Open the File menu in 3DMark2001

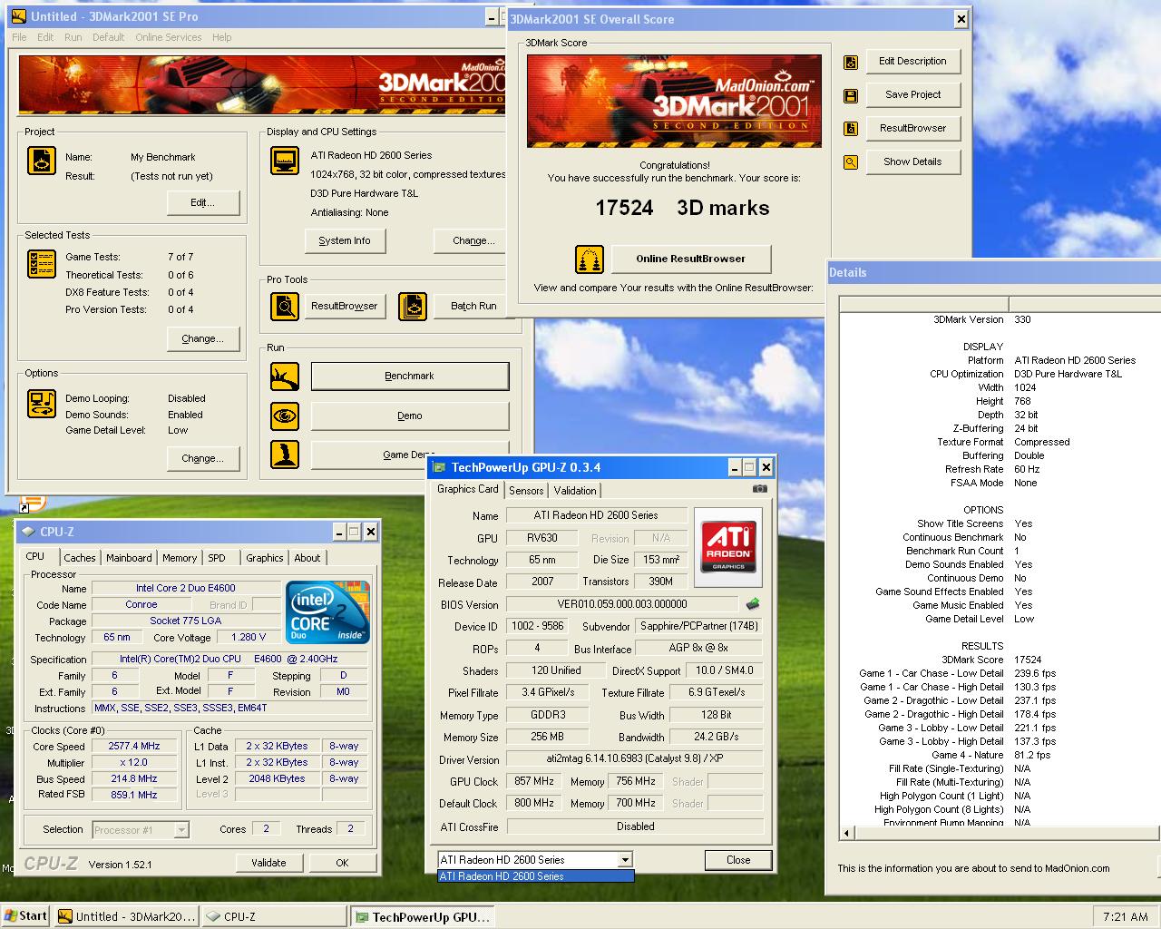click(x=19, y=37)
